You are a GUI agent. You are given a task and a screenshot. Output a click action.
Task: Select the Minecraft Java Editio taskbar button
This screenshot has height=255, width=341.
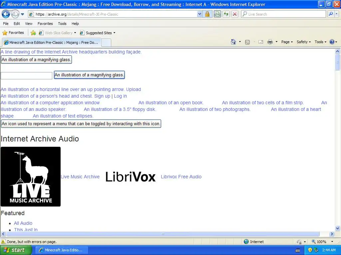62,250
